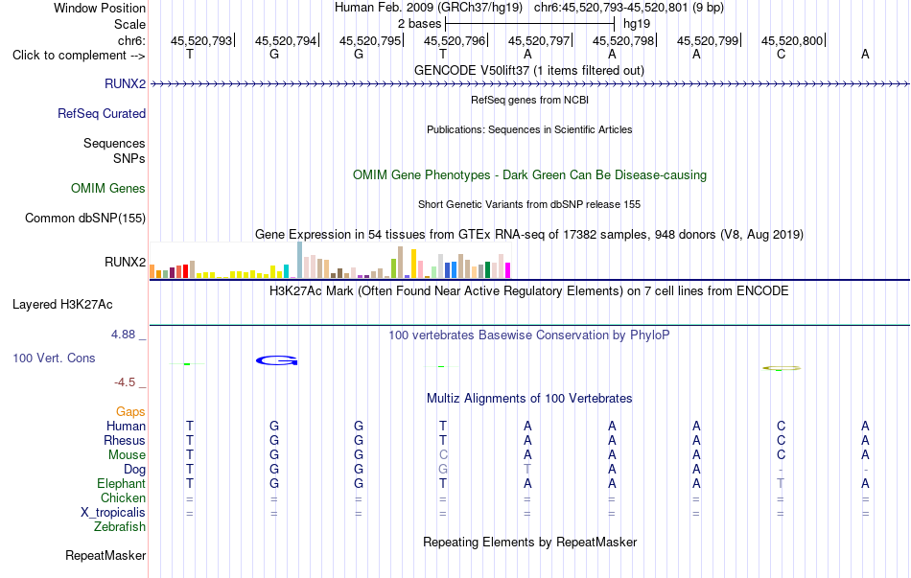Click the GTEx RUNX2 expression label
The width and height of the screenshot is (911, 578).
[x=125, y=262]
